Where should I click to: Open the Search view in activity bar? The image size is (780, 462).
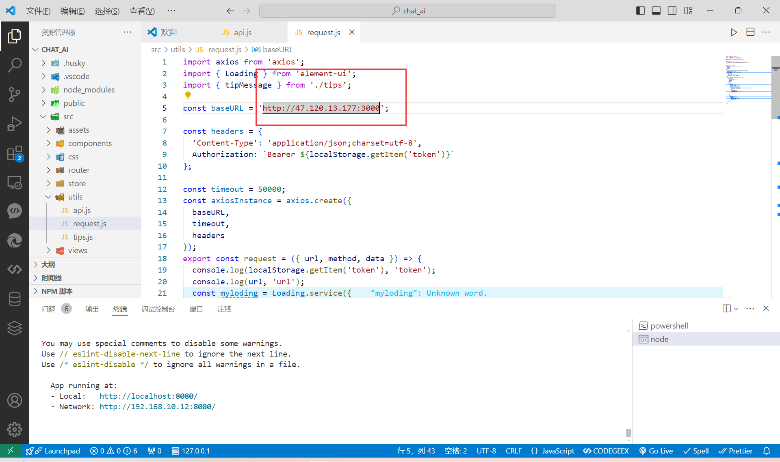[15, 65]
